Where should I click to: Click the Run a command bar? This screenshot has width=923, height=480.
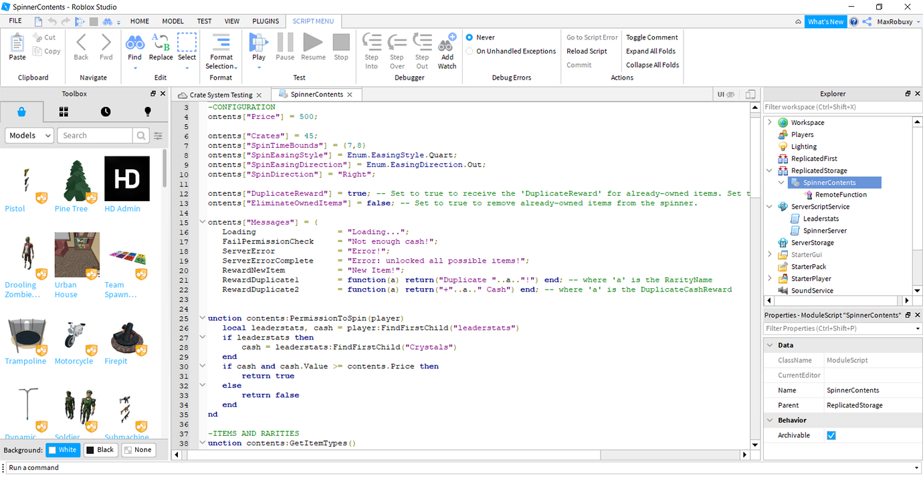(x=458, y=468)
